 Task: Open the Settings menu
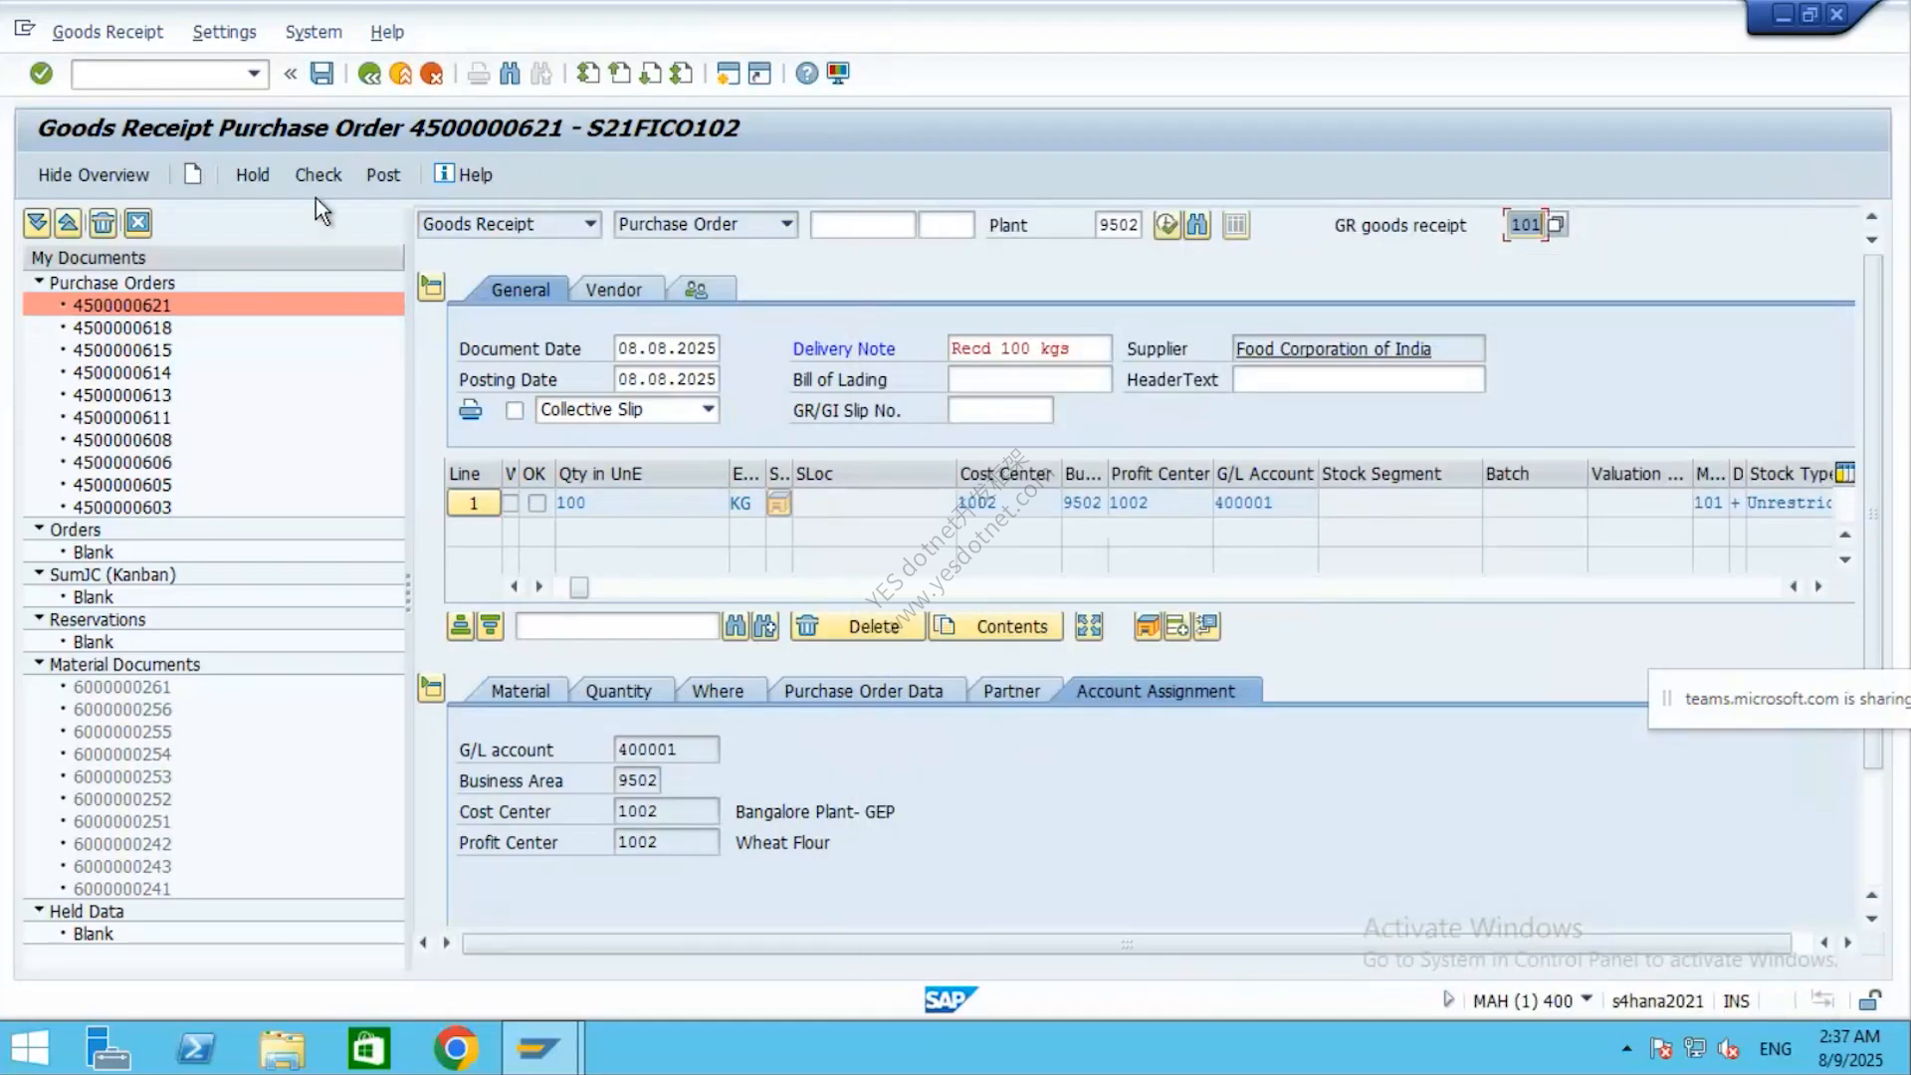pos(224,32)
